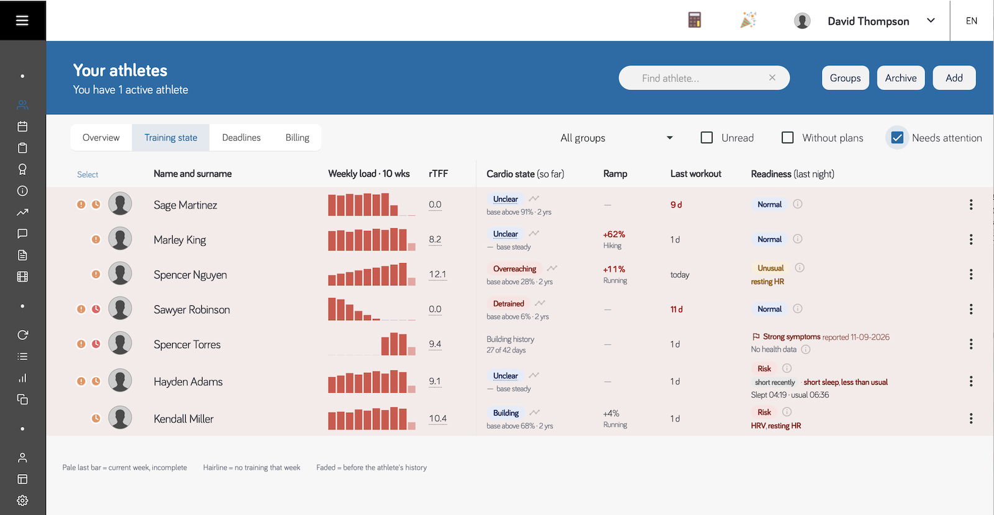Expand the David Thompson account menu
The width and height of the screenshot is (994, 515).
point(931,20)
